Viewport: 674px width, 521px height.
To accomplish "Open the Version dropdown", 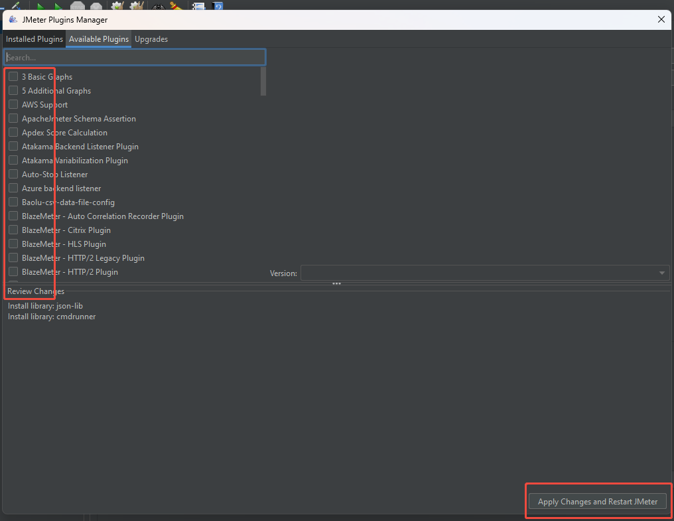I will coord(485,273).
